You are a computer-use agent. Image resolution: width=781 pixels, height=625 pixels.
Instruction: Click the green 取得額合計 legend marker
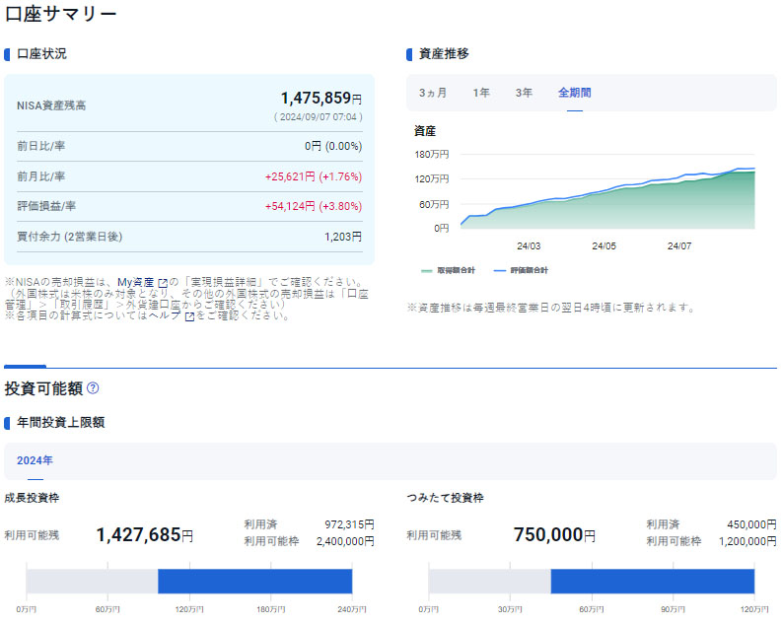426,269
